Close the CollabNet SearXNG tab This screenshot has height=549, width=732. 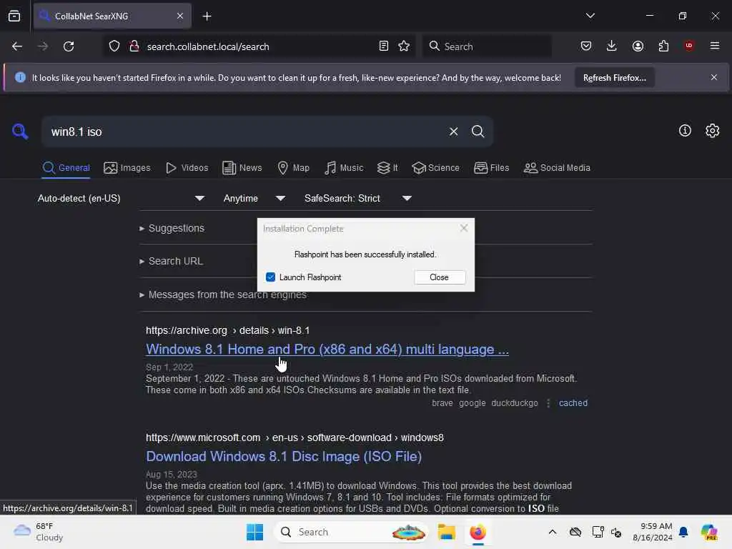pos(180,16)
